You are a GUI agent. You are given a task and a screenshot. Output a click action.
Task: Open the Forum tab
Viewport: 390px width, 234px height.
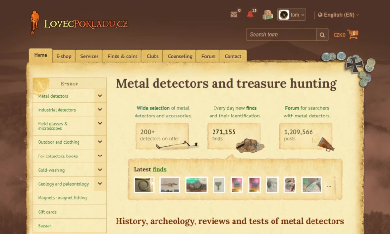(x=208, y=56)
